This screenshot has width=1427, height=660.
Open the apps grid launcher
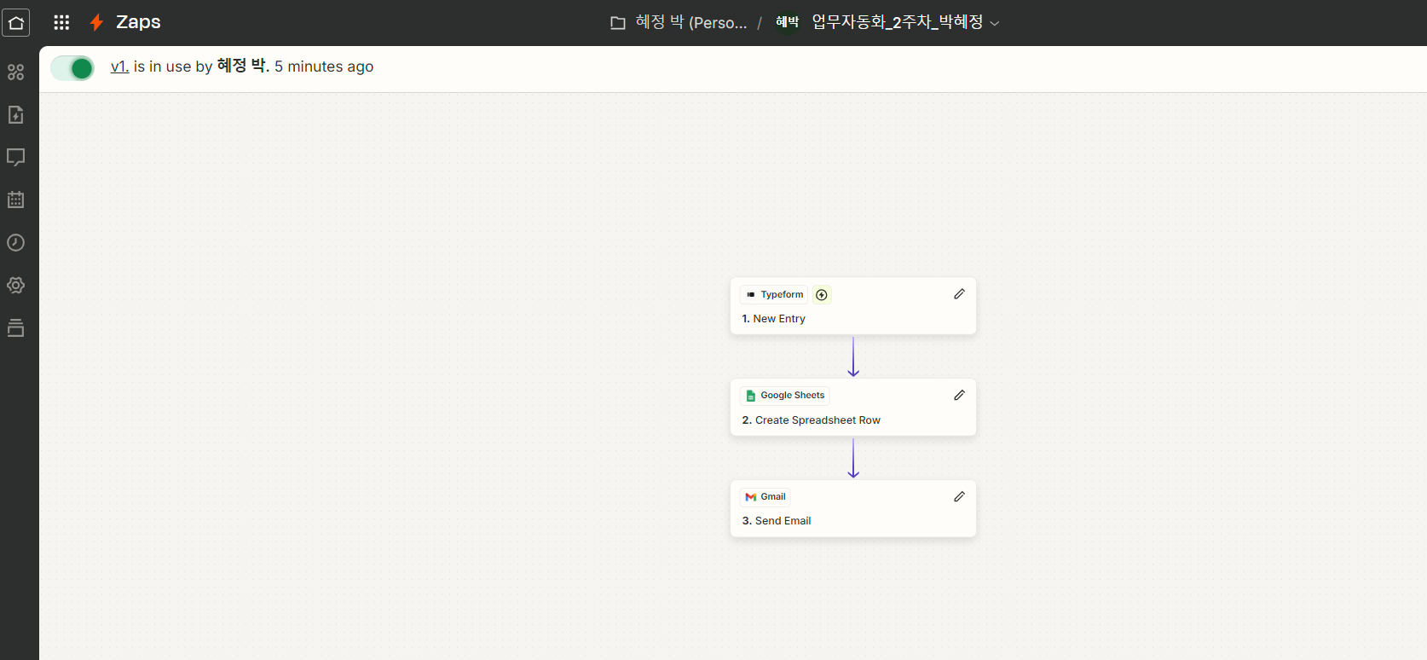tap(61, 22)
